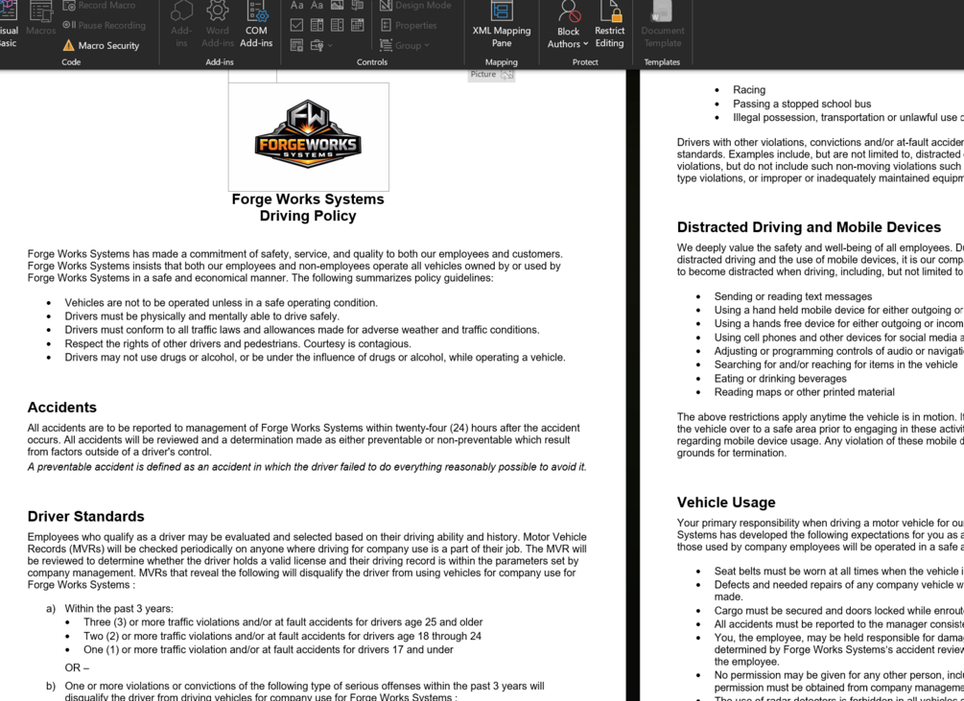Viewport: 964px width, 701px height.
Task: Click 'One (1) or more traffic violation' bullet
Action: tap(269, 649)
